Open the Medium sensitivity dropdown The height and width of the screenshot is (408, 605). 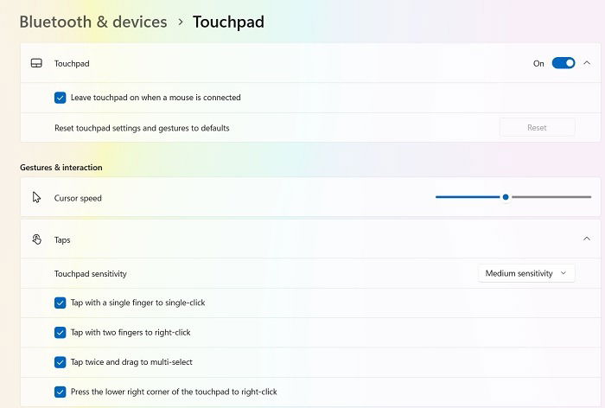526,273
